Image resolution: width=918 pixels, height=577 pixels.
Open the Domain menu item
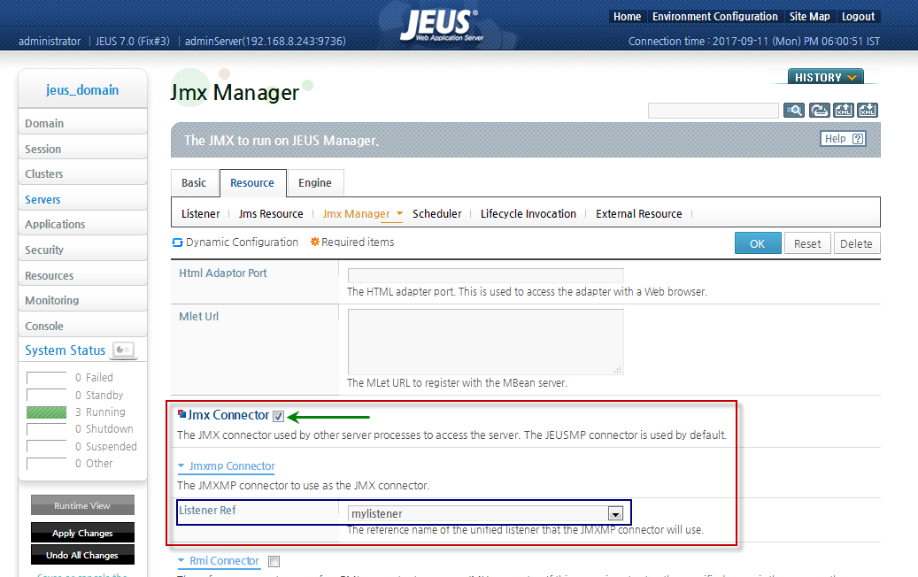[x=82, y=124]
